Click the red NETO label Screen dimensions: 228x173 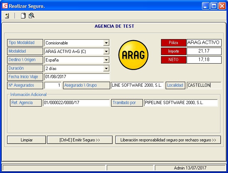pos(173,60)
